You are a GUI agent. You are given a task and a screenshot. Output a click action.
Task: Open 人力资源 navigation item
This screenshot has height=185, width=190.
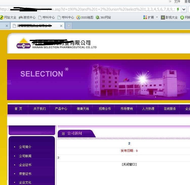click(148, 109)
